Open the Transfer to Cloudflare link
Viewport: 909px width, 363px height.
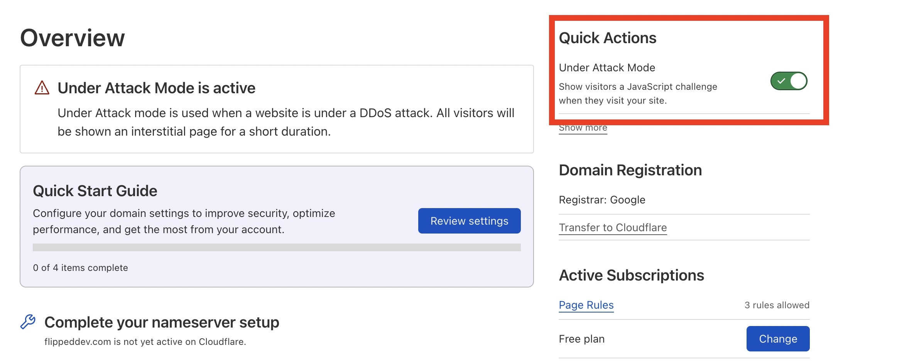pyautogui.click(x=612, y=227)
